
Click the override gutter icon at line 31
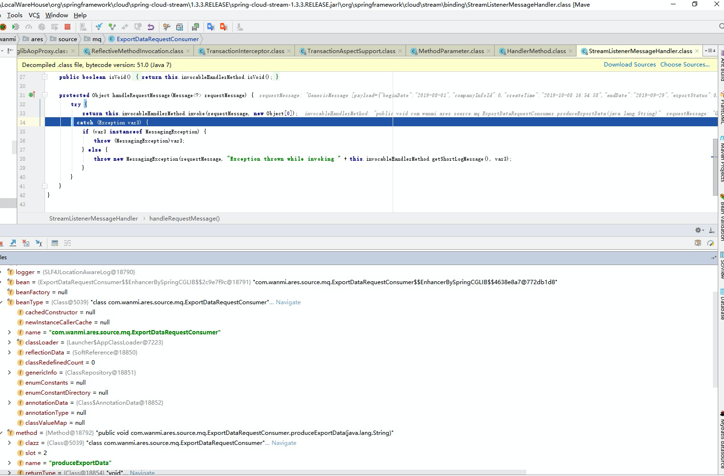pos(32,95)
